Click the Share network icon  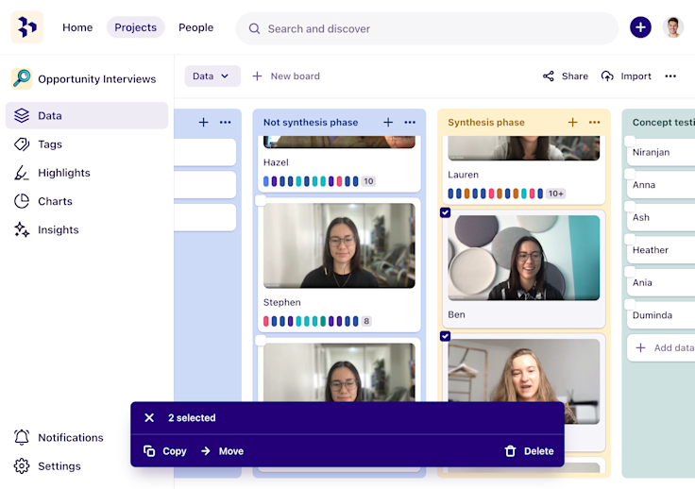549,76
